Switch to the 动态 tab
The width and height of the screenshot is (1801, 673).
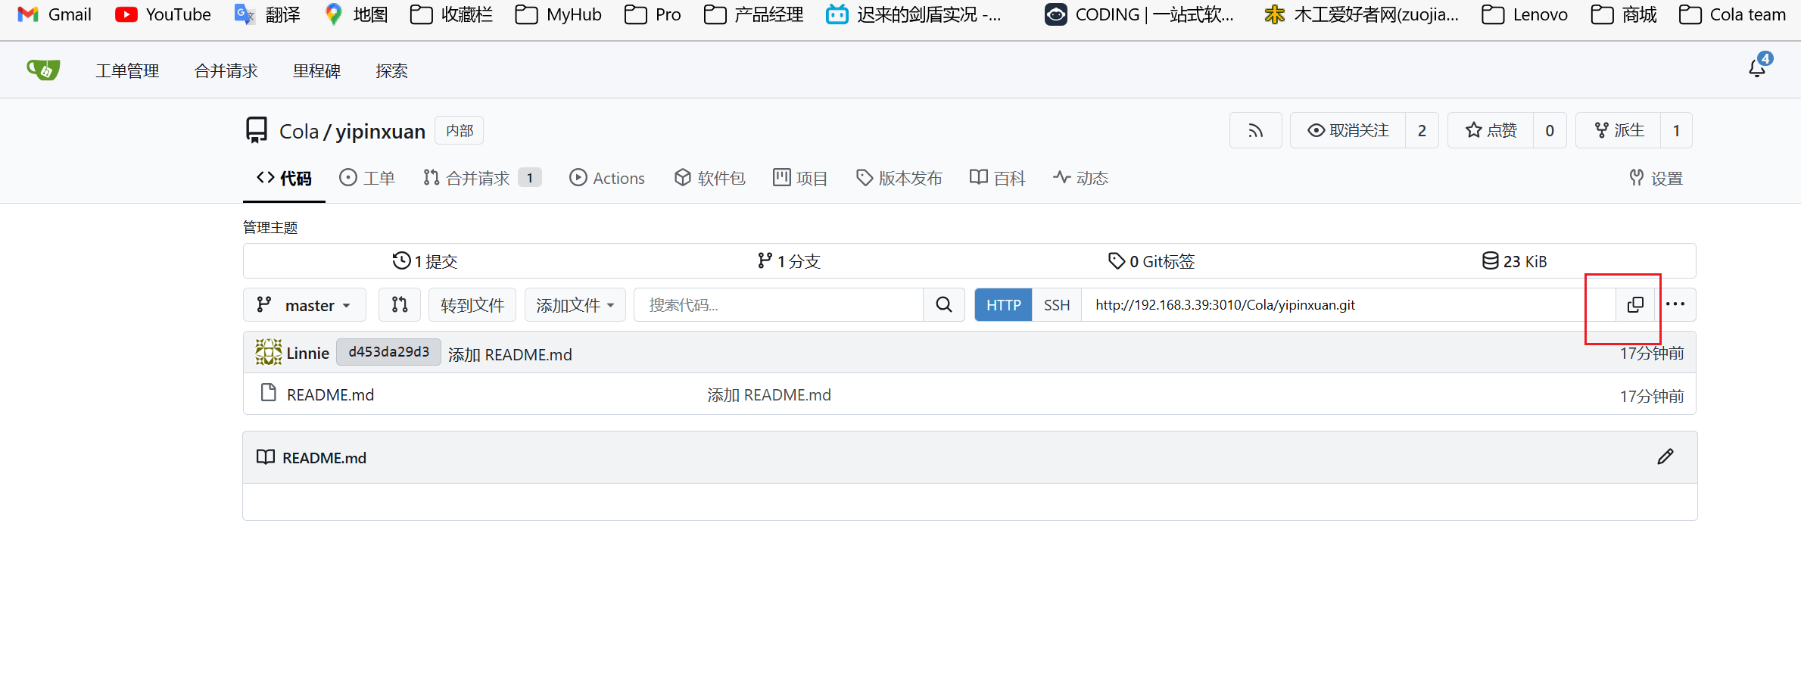pyautogui.click(x=1080, y=178)
